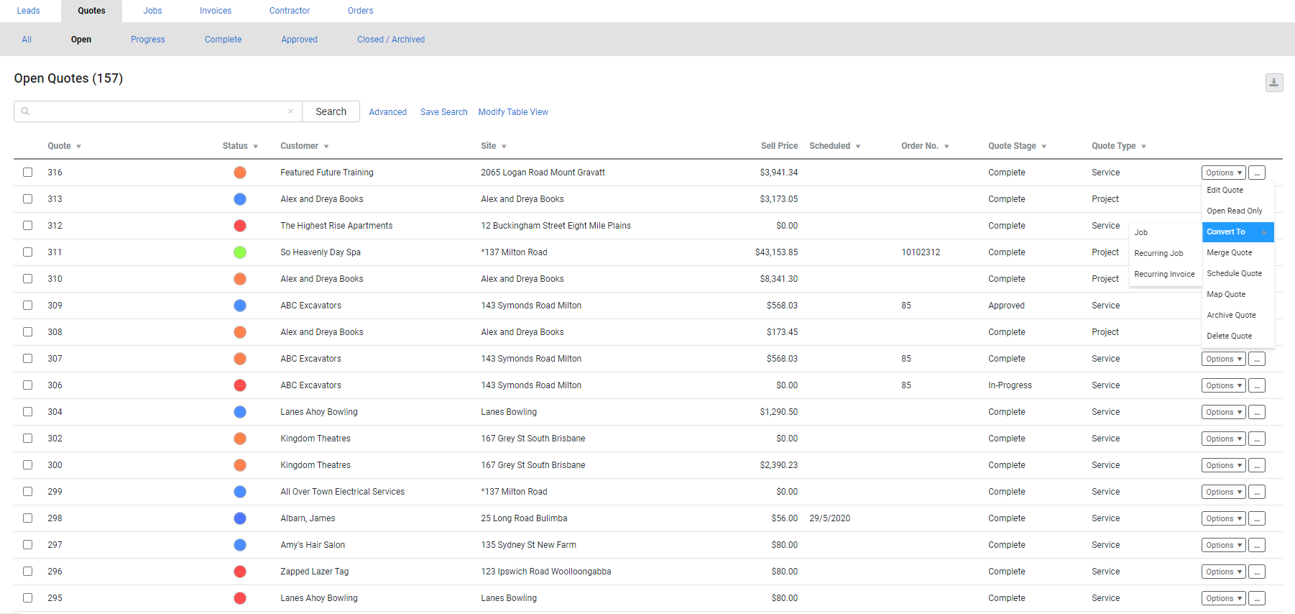This screenshot has width=1295, height=614.
Task: Select checkbox for quote 311
Action: click(x=27, y=252)
